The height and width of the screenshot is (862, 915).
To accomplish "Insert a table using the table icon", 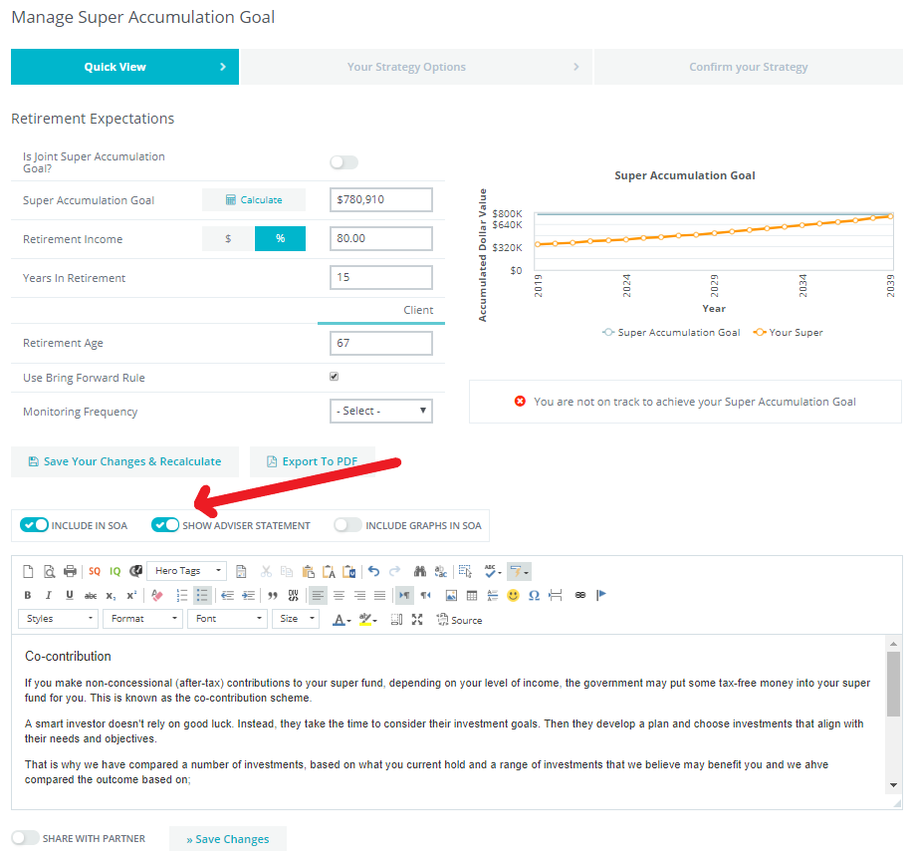I will pyautogui.click(x=472, y=595).
